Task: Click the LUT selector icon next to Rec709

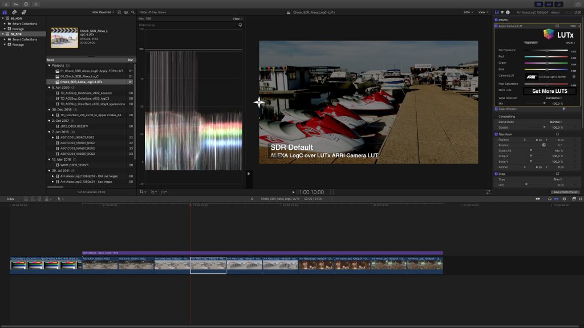Action: coord(574,77)
